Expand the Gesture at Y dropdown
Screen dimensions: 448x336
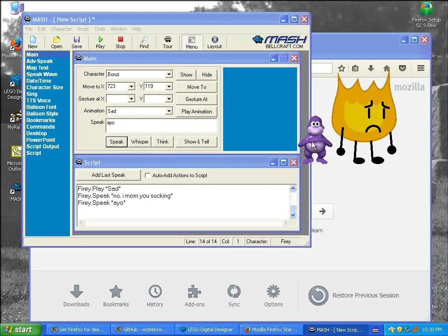click(x=169, y=99)
